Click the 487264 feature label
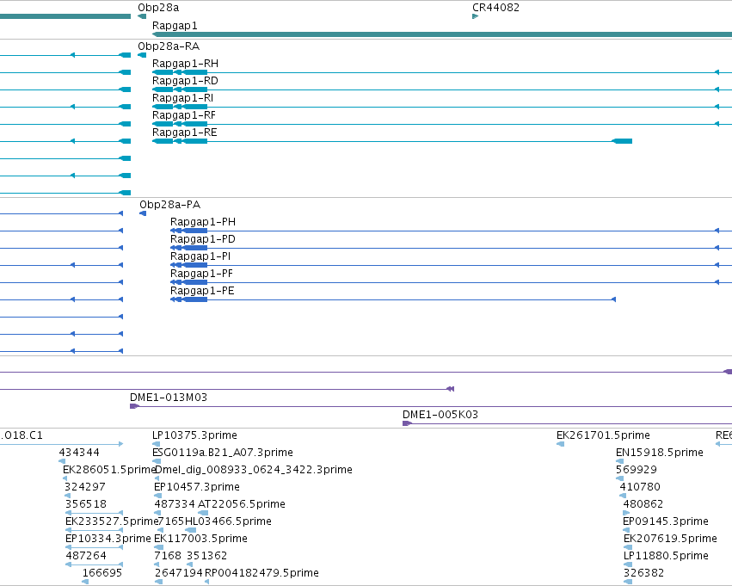 86,556
